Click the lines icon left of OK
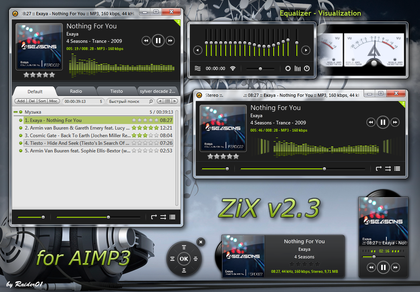The height and width of the screenshot is (292, 420). (172, 259)
